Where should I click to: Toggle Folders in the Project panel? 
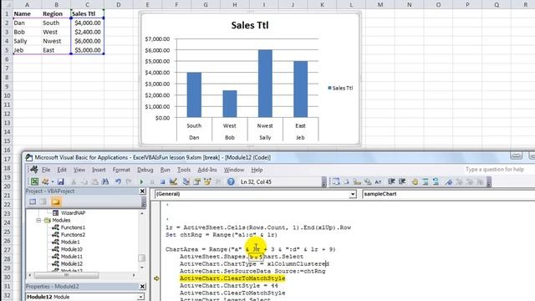pyautogui.click(x=56, y=202)
